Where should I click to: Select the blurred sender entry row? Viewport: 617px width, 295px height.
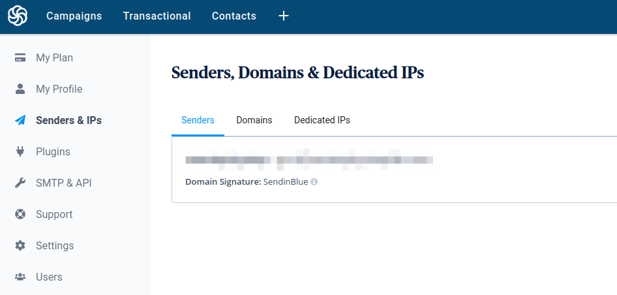(309, 159)
